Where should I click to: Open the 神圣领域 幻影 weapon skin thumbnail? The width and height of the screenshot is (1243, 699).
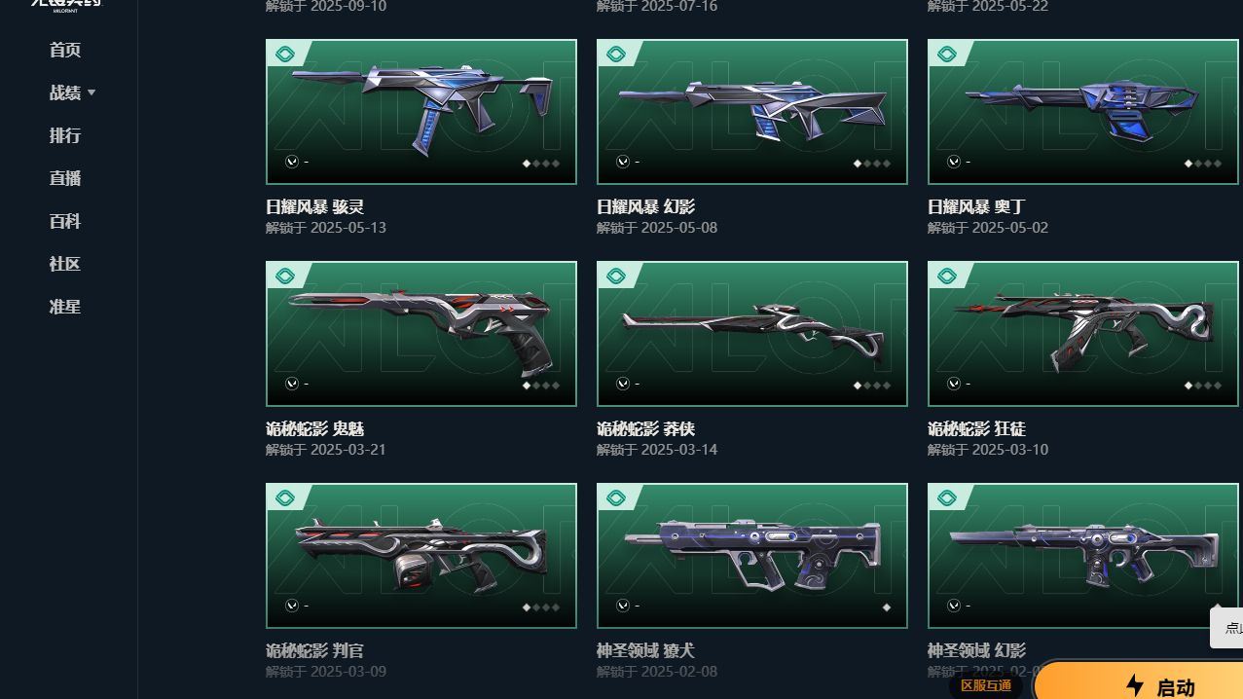tap(1083, 556)
